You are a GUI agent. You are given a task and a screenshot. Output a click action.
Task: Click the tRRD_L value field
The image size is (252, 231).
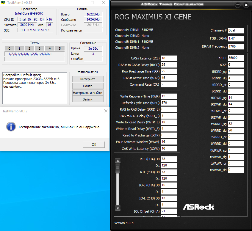coord(169,109)
